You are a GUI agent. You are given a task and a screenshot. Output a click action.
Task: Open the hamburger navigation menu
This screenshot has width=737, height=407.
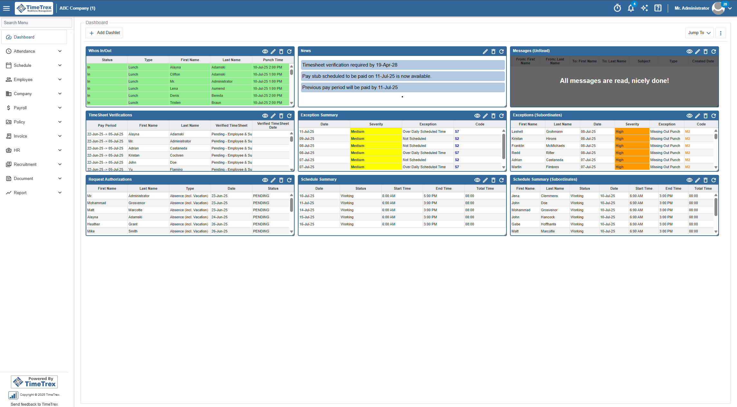[x=6, y=8]
